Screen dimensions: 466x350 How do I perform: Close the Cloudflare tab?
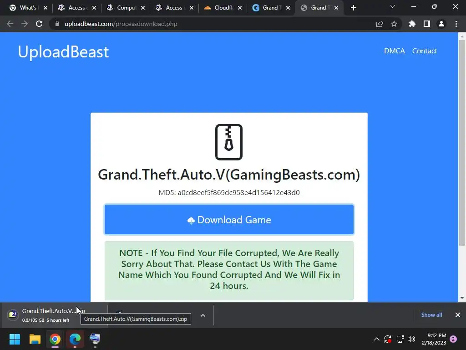[x=240, y=8]
